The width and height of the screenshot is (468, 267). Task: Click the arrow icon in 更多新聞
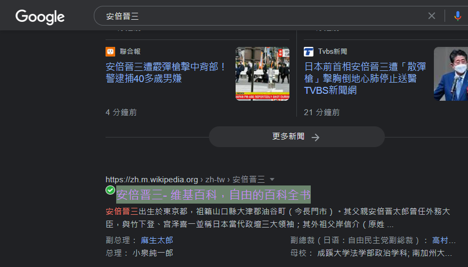[315, 137]
